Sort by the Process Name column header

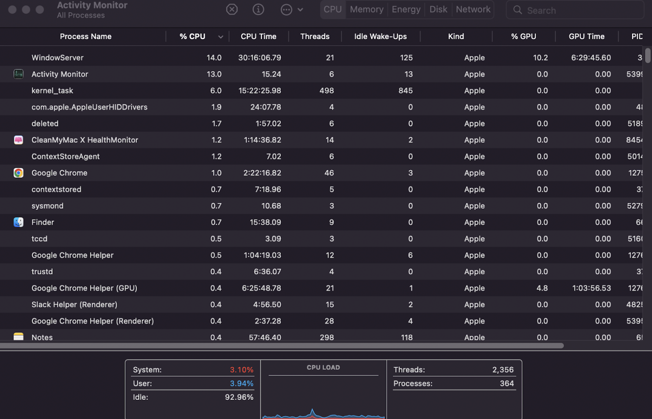coord(86,37)
